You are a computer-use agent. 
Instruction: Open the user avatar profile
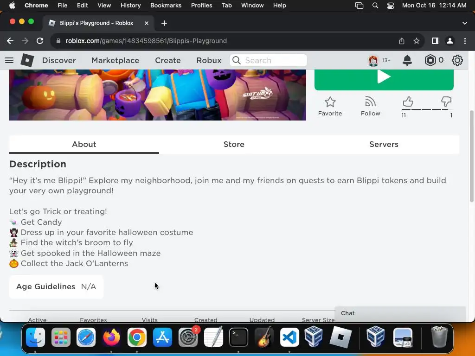pos(373,60)
